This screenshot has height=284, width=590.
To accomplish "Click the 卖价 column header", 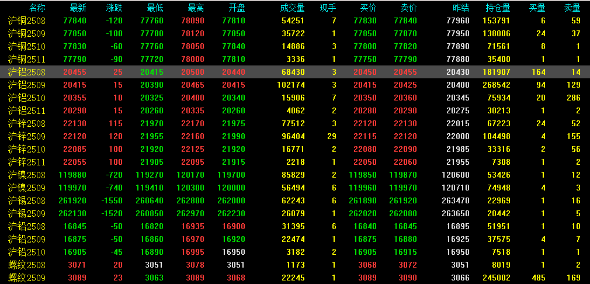I will pyautogui.click(x=409, y=8).
